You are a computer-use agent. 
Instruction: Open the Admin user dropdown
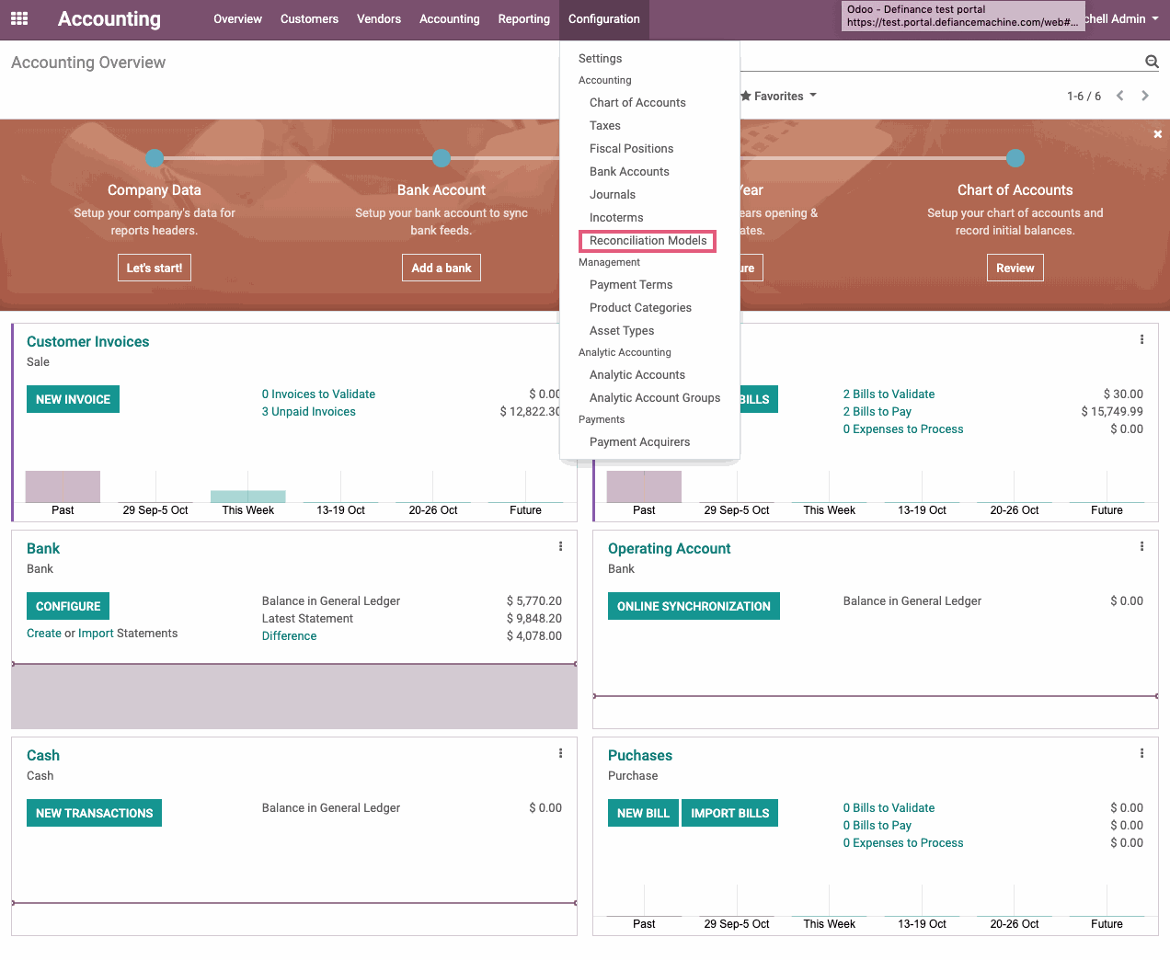click(x=1122, y=18)
